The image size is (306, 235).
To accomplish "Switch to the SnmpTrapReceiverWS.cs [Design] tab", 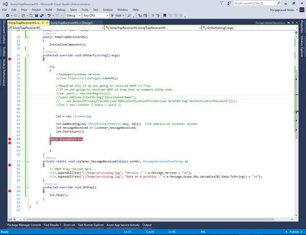I will 71,23.
